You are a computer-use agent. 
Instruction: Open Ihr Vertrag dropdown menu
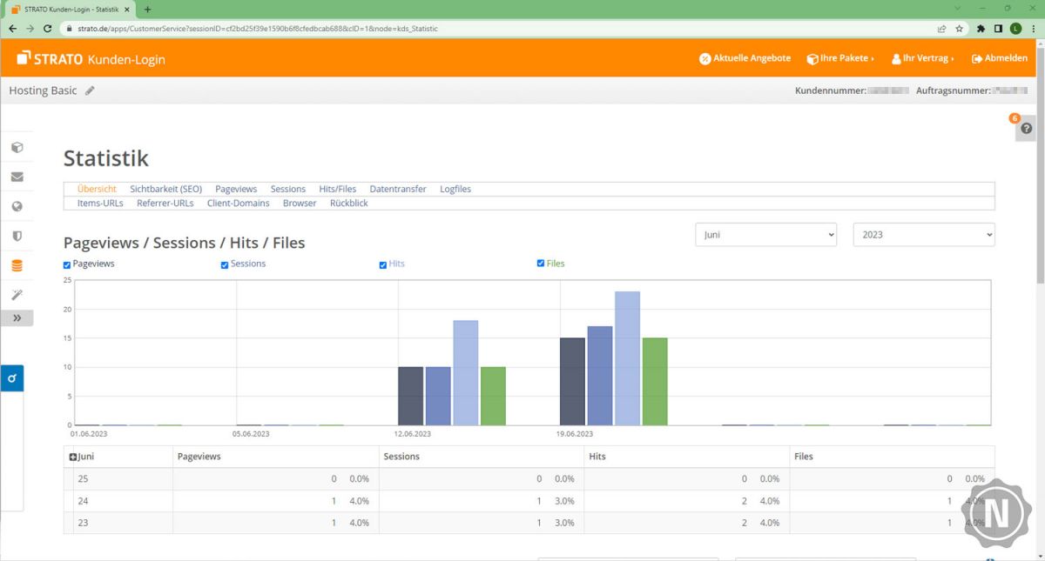922,58
